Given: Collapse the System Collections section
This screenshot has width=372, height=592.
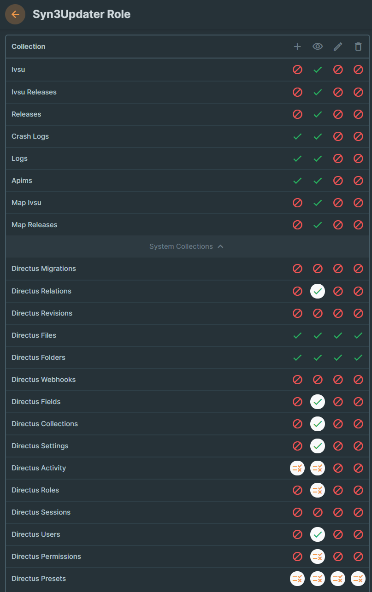Looking at the screenshot, I should pos(187,246).
